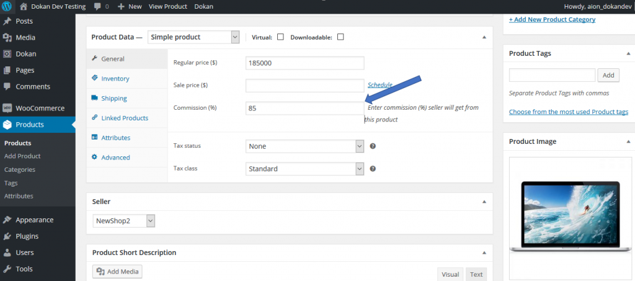The image size is (635, 281).
Task: Open View Product in admin bar
Action: 168,6
